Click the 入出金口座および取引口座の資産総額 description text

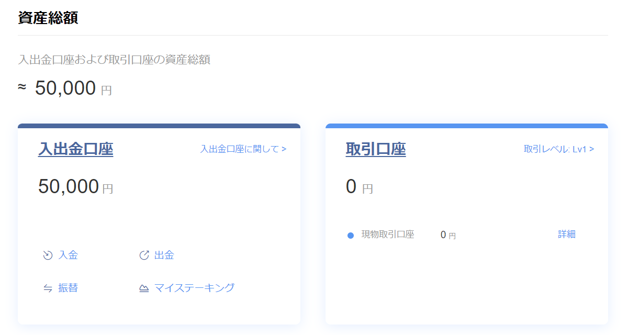[114, 60]
